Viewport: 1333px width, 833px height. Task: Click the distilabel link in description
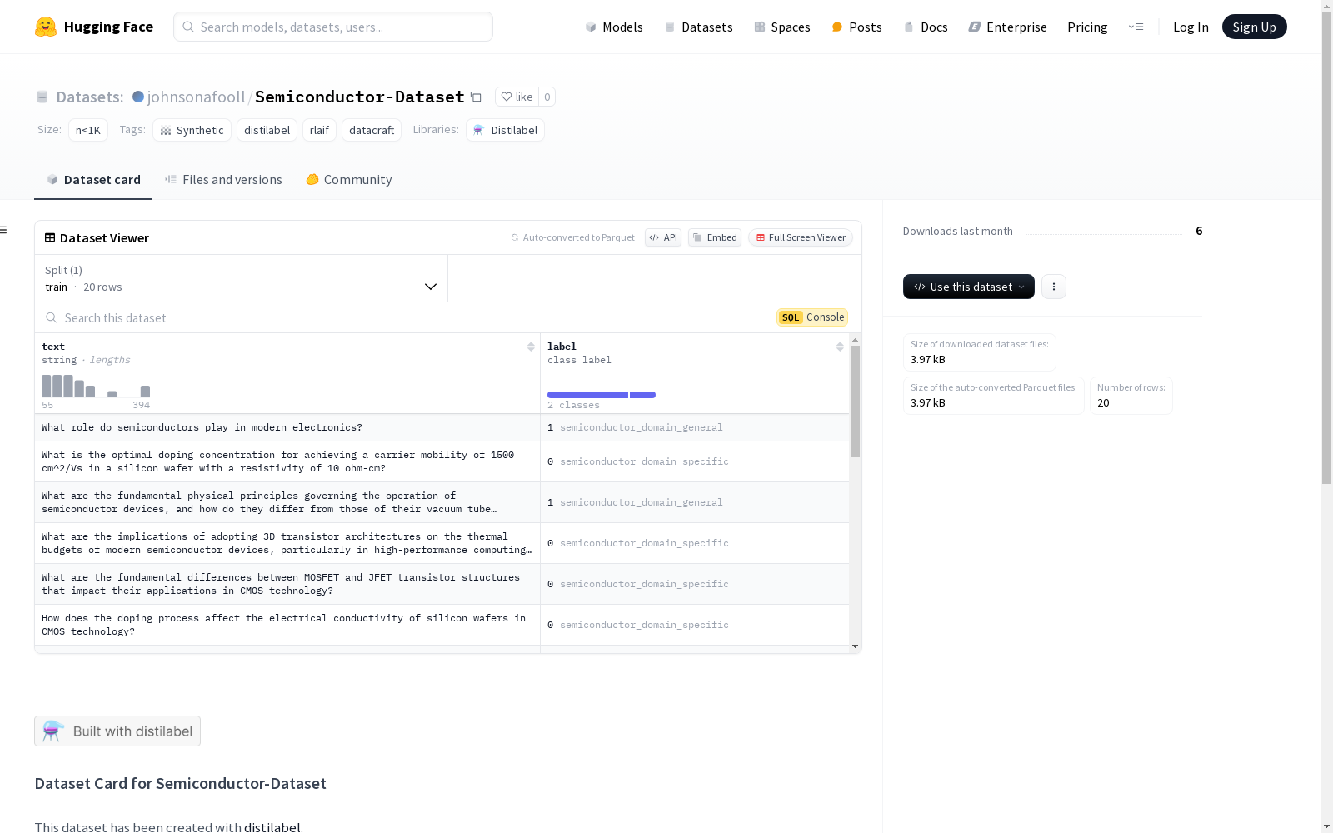coord(272,827)
